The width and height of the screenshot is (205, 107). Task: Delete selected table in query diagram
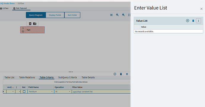[x=30, y=23]
